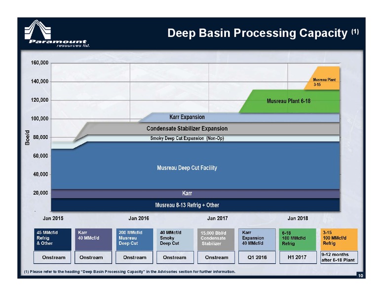Click the 40,000 y-axis label
The height and width of the screenshot is (296, 383).
click(x=40, y=174)
